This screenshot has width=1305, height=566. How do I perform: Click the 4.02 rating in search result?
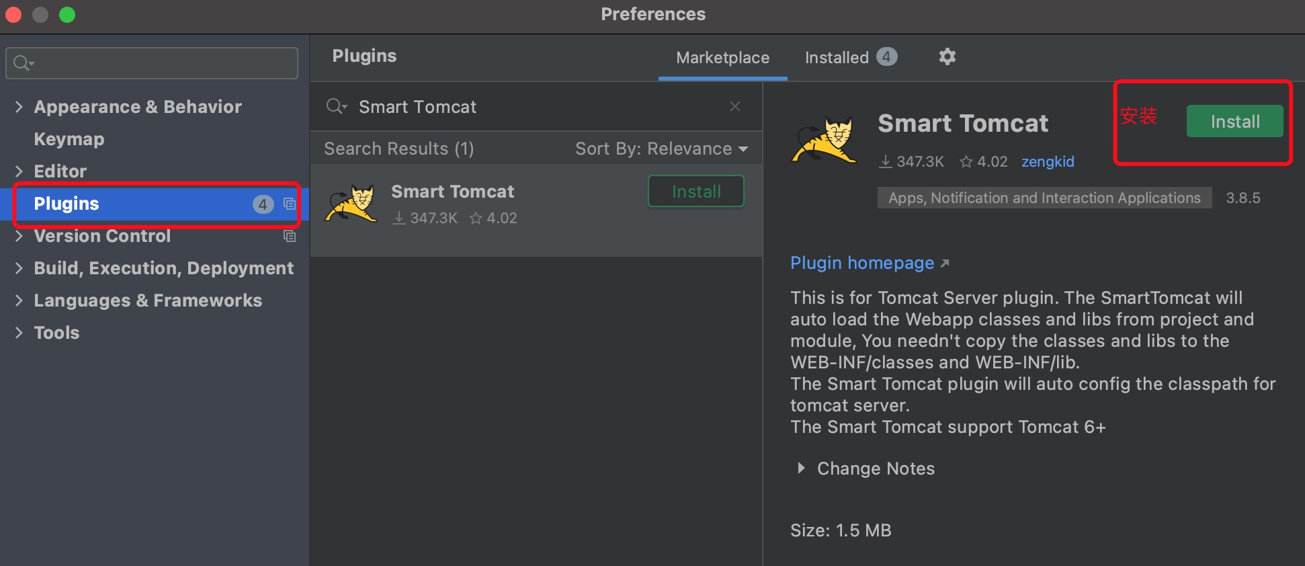(502, 218)
